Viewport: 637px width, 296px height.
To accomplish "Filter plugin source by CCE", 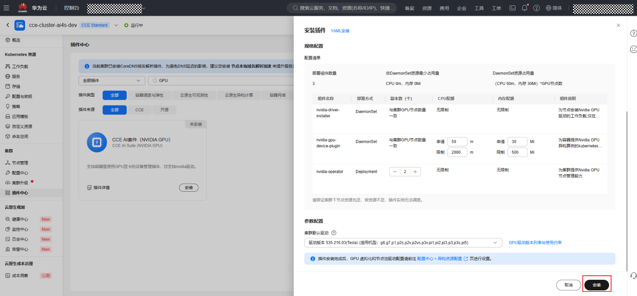I will pyautogui.click(x=140, y=110).
